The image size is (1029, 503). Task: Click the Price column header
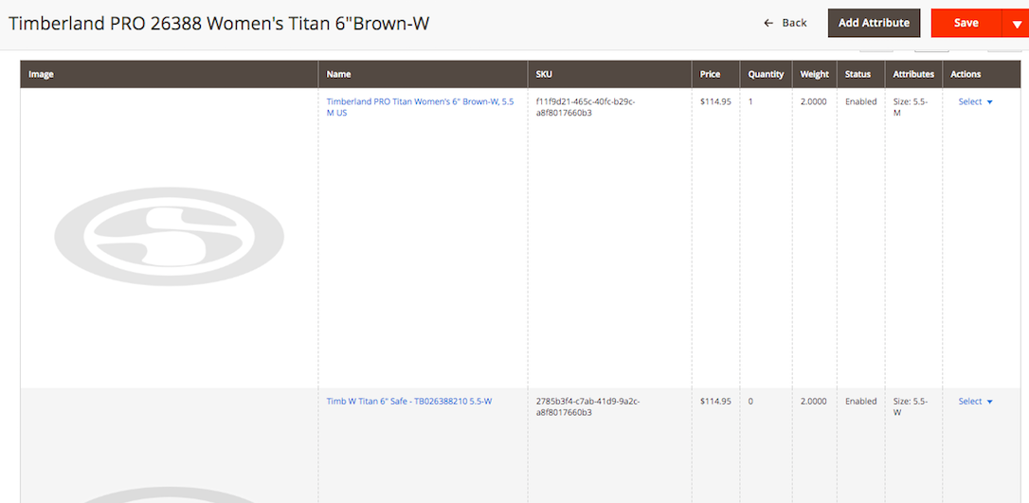tap(716, 74)
